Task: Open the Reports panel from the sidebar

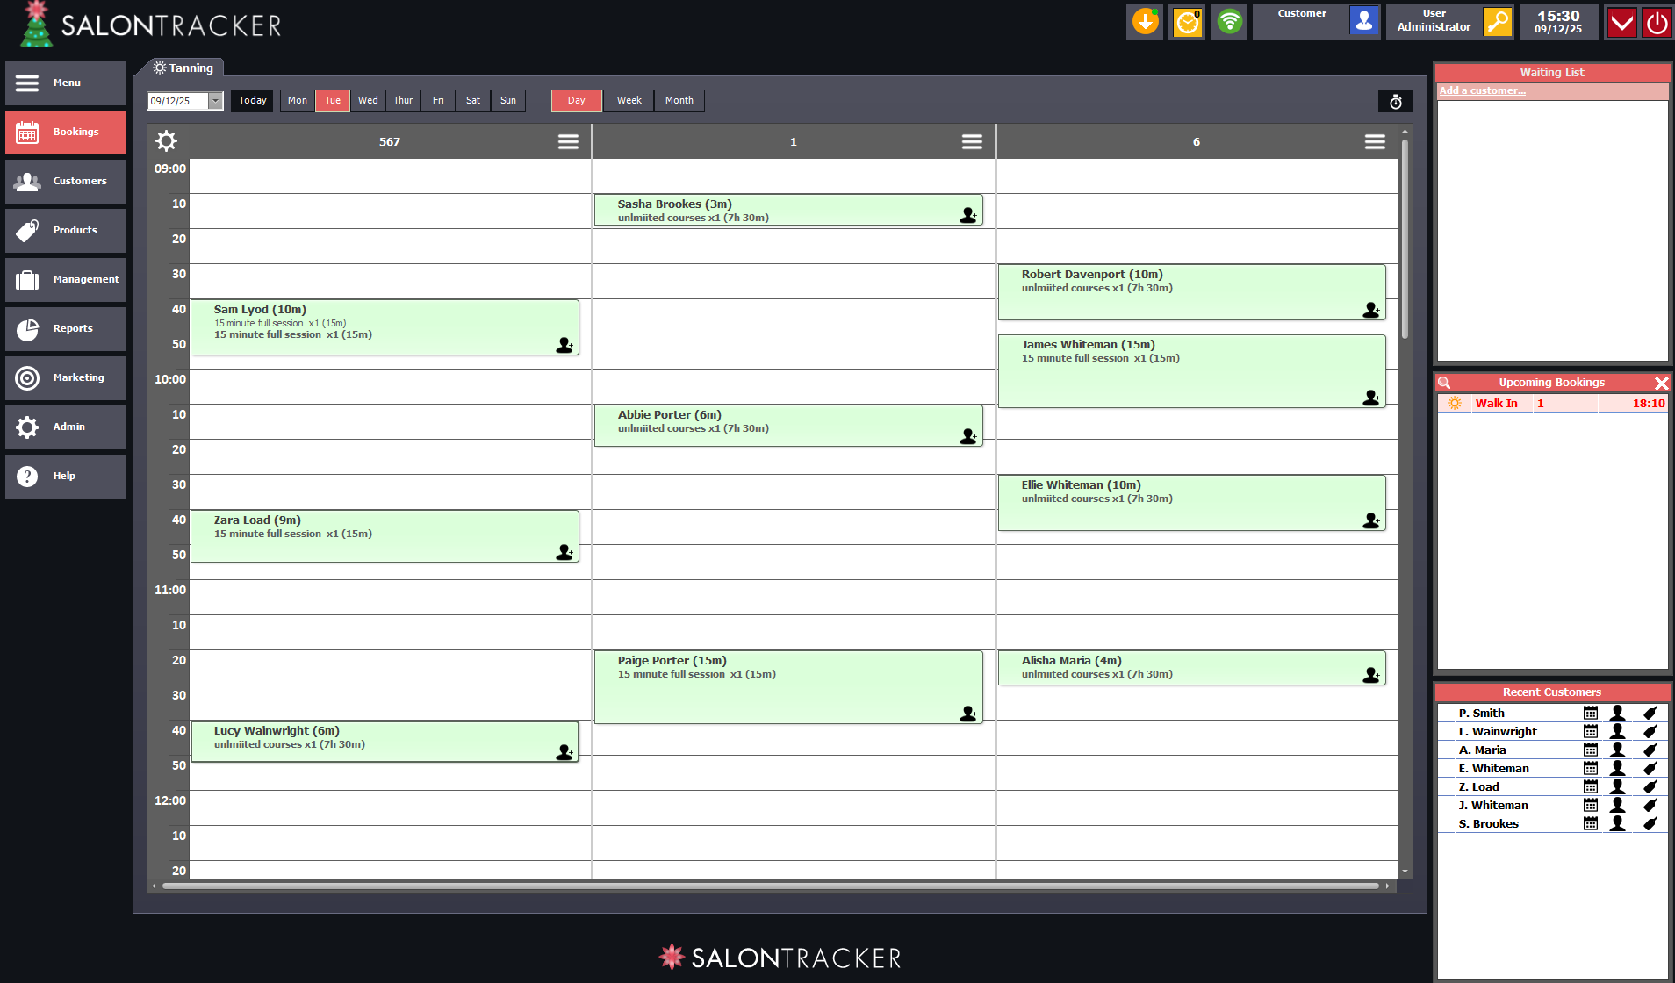Action: pos(65,328)
